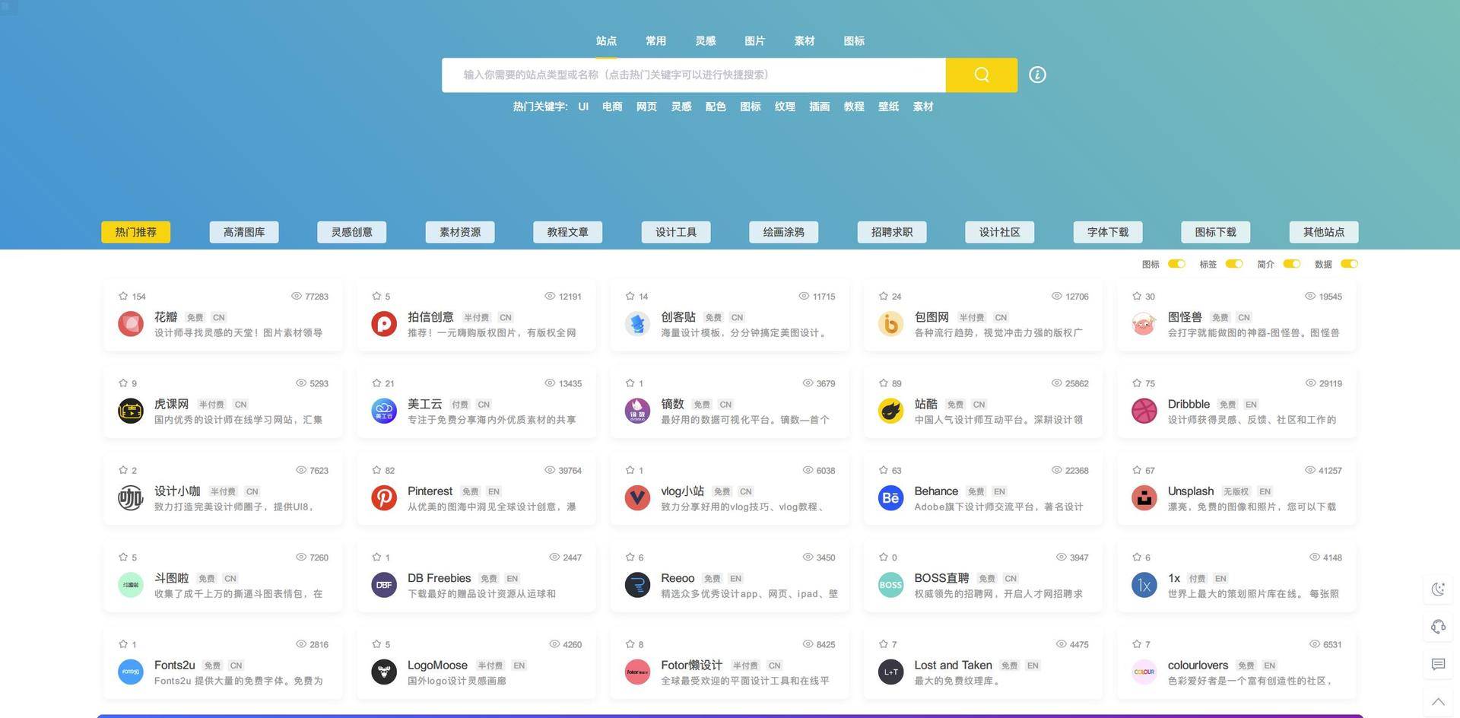Image resolution: width=1460 pixels, height=718 pixels.
Task: Toggle off the 图标 switch
Action: click(x=1176, y=264)
